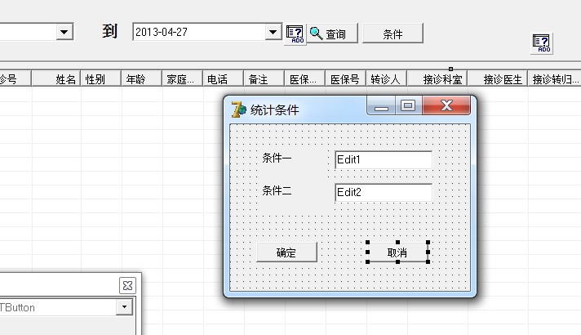Viewport: 581px width, 335px height.
Task: Click the 确定 button in the dialog
Action: point(286,252)
